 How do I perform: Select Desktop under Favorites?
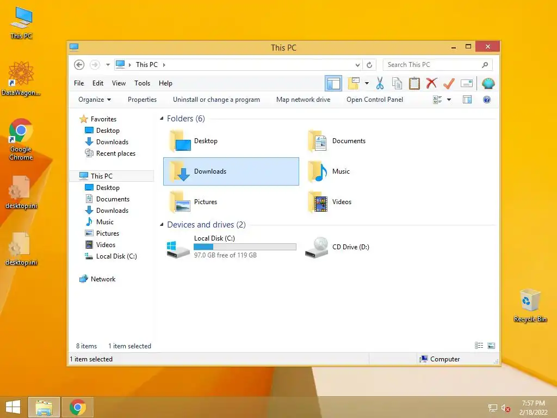(103, 131)
